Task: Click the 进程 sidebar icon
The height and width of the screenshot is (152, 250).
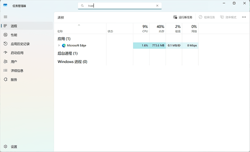Action: click(x=5, y=26)
